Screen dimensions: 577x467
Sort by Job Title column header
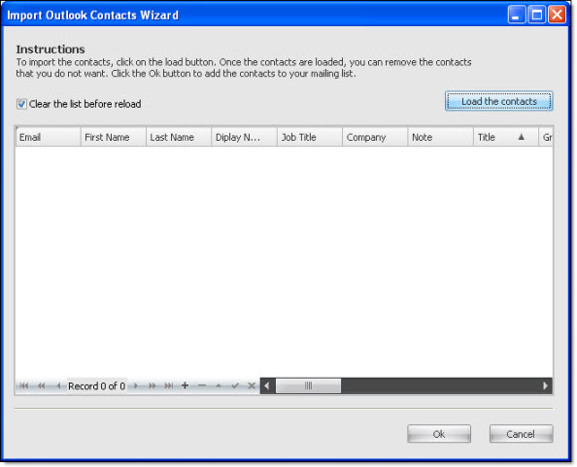tap(310, 137)
